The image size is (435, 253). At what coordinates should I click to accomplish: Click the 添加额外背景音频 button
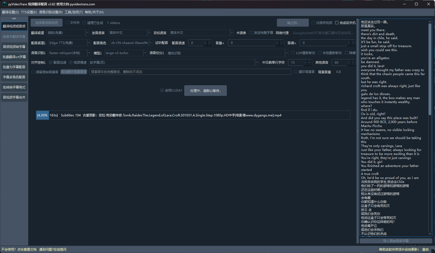(74, 72)
